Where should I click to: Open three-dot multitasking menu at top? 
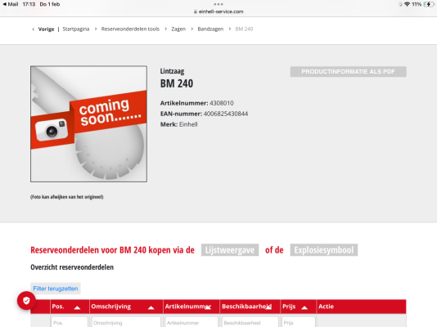[218, 4]
